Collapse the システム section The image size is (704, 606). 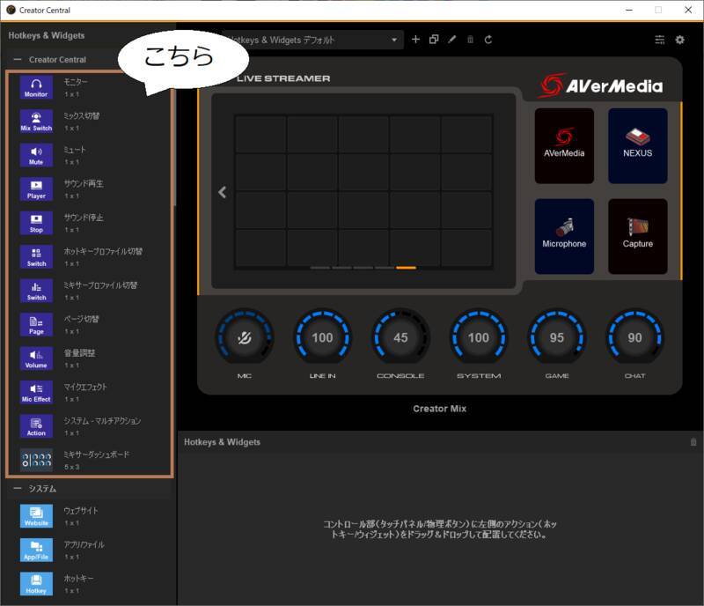pyautogui.click(x=18, y=489)
